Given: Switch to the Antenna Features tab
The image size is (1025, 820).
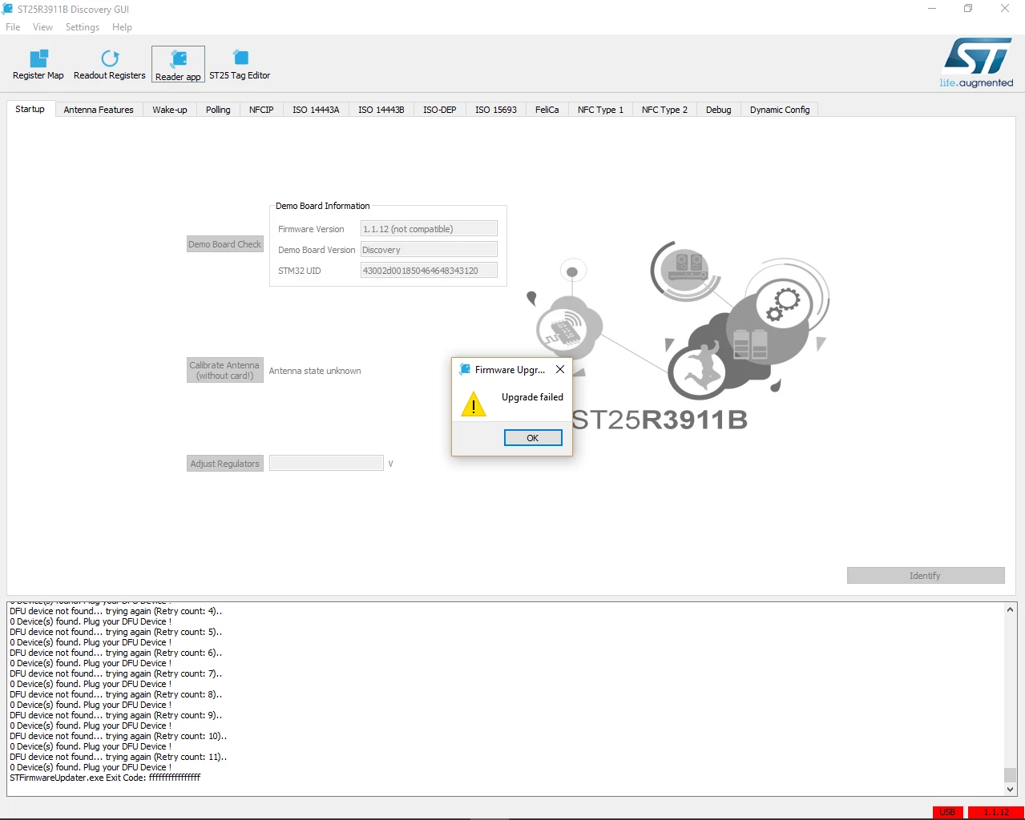Looking at the screenshot, I should (x=99, y=110).
